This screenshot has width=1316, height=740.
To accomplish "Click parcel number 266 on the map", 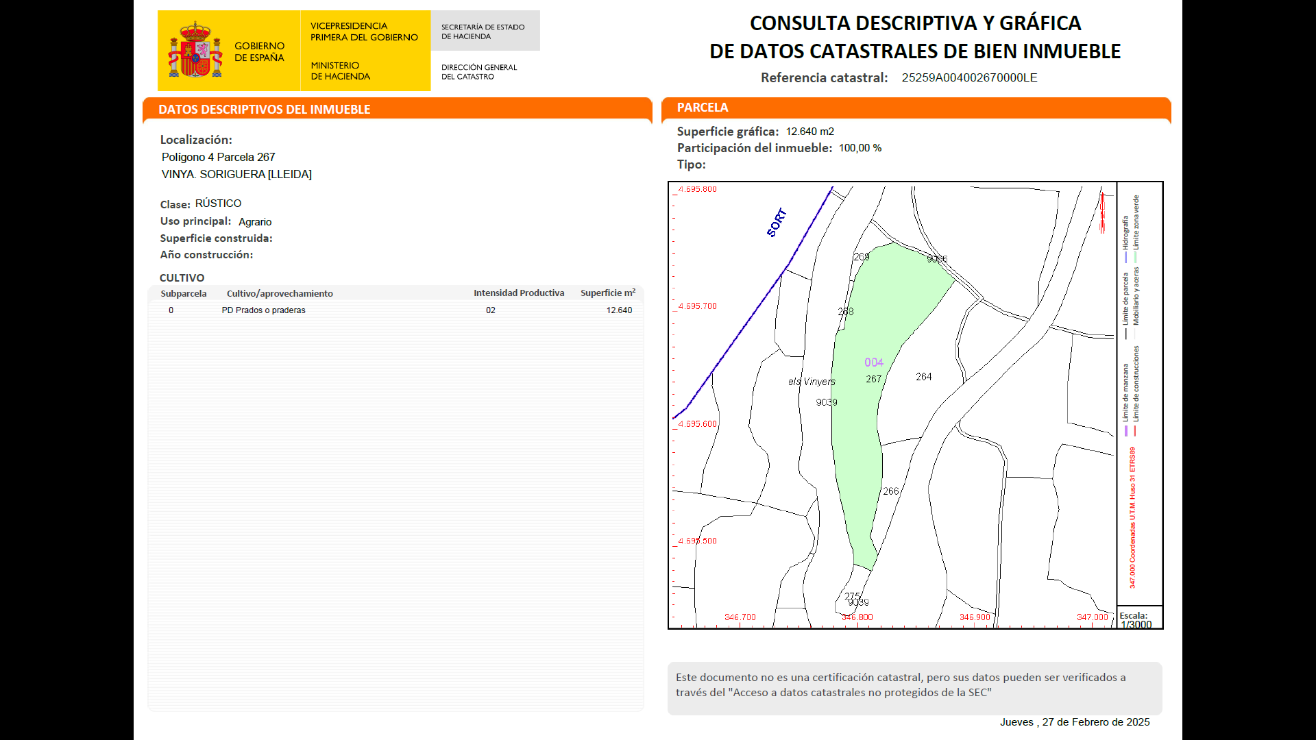I will point(890,491).
